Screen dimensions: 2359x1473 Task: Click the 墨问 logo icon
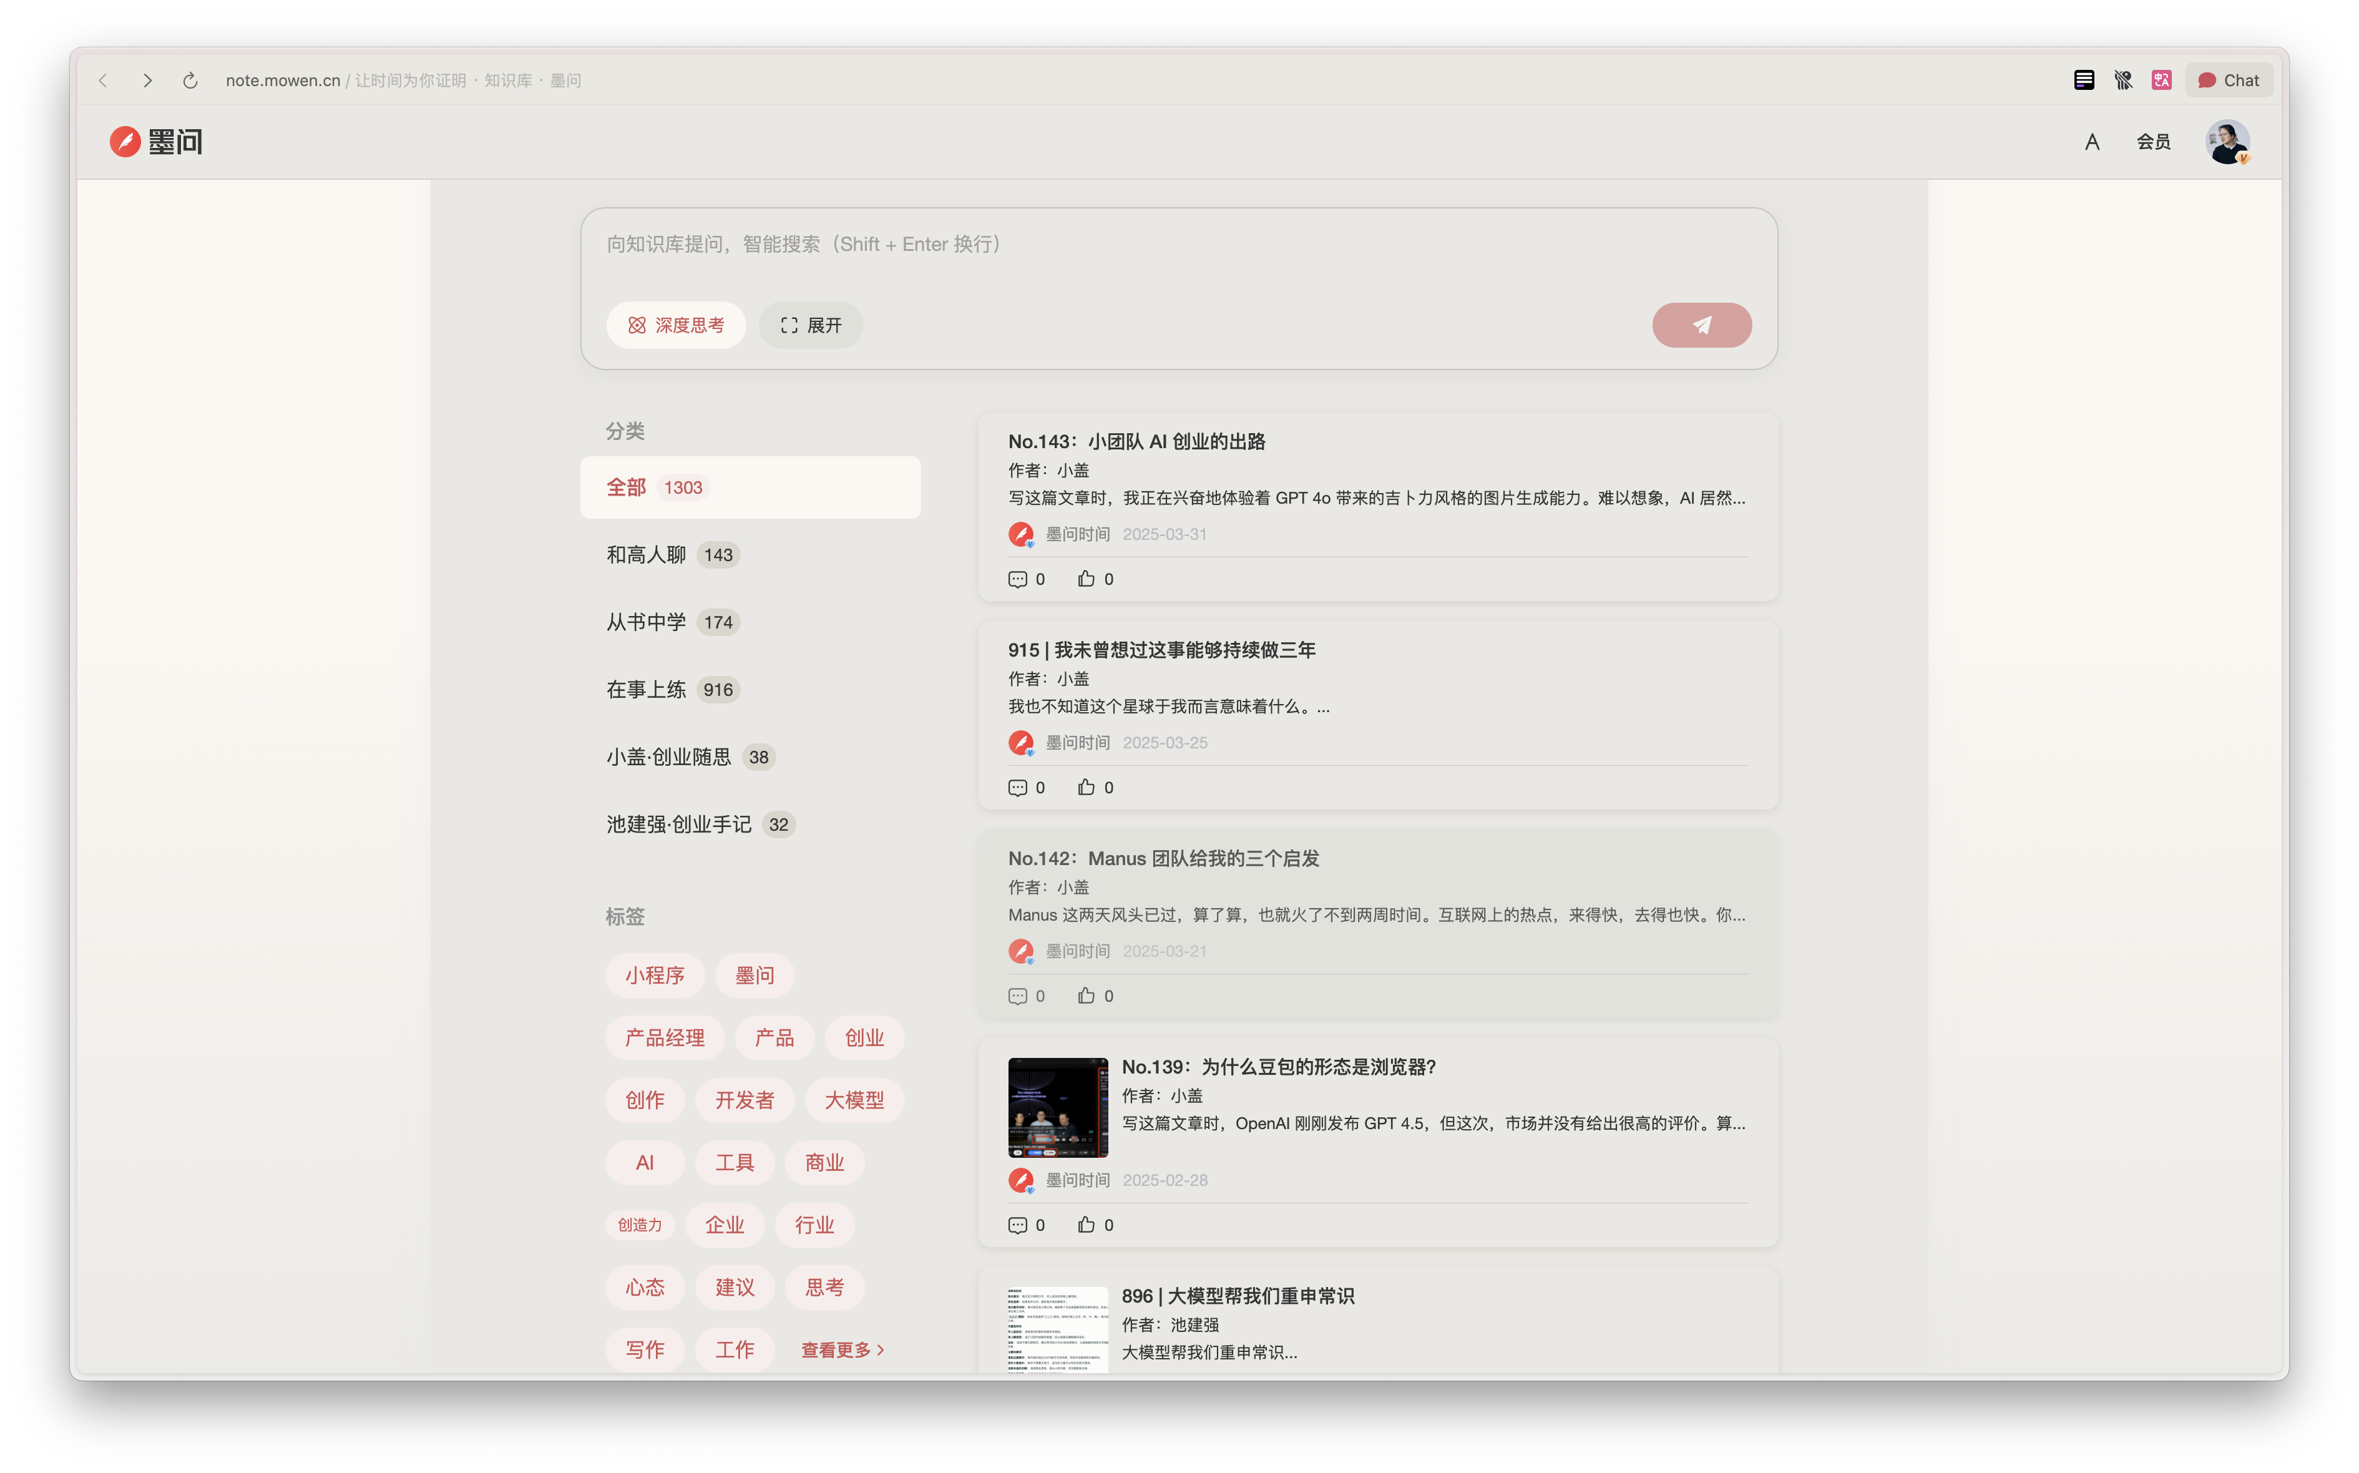125,142
